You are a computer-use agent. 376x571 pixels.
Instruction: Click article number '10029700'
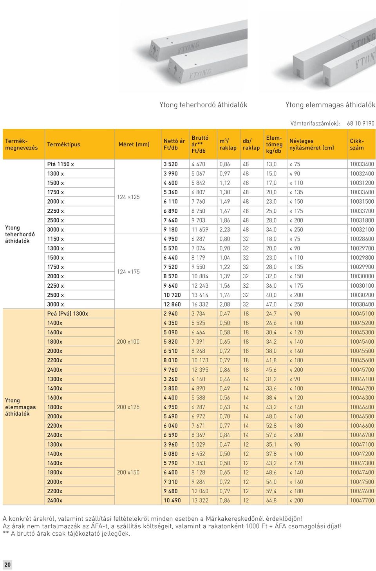point(362,248)
